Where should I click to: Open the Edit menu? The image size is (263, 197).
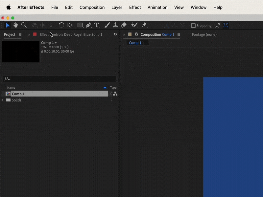[x=69, y=7]
